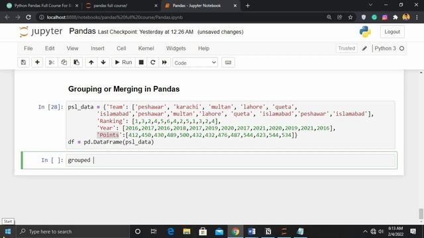The image size is (424, 238).
Task: Reload the current page
Action: 28,17
